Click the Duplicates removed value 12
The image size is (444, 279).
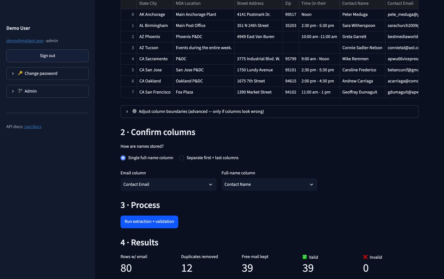pos(187,268)
